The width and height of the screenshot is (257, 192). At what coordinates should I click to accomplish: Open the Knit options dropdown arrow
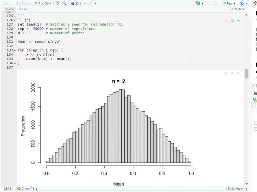coord(85,3)
